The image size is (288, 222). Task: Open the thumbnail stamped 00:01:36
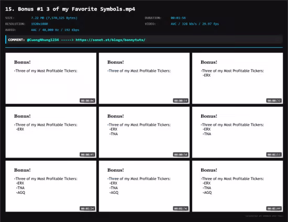[144, 186]
